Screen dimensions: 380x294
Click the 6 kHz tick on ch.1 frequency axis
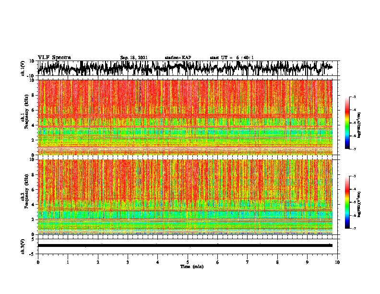[x=33, y=110]
